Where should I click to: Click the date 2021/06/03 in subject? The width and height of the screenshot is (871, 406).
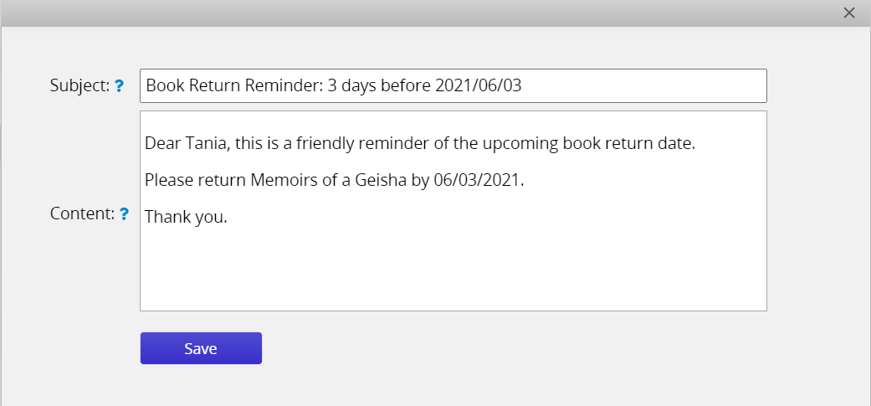(479, 86)
